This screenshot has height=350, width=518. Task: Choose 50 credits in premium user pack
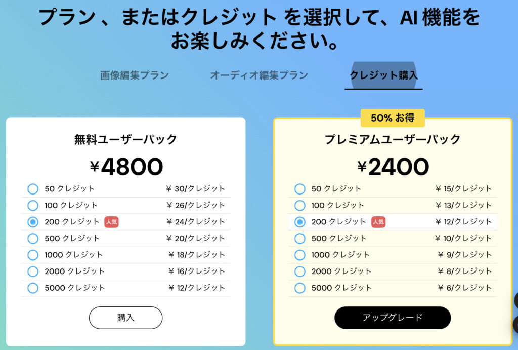pyautogui.click(x=300, y=189)
